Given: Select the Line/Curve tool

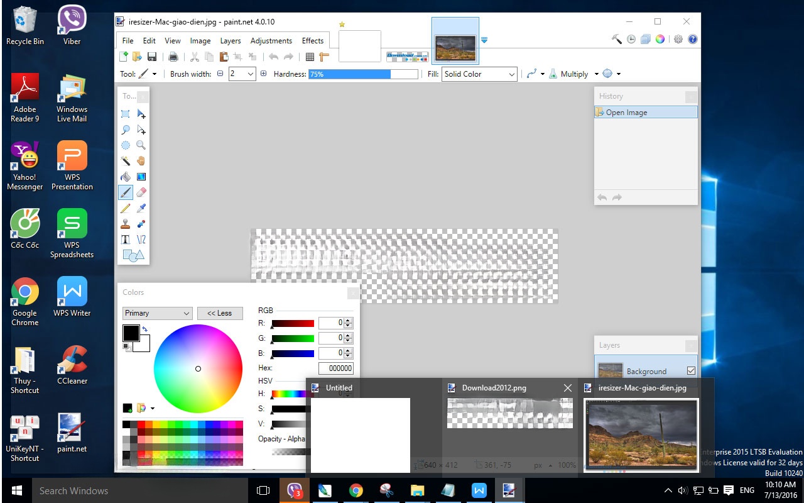Looking at the screenshot, I should click(x=141, y=240).
